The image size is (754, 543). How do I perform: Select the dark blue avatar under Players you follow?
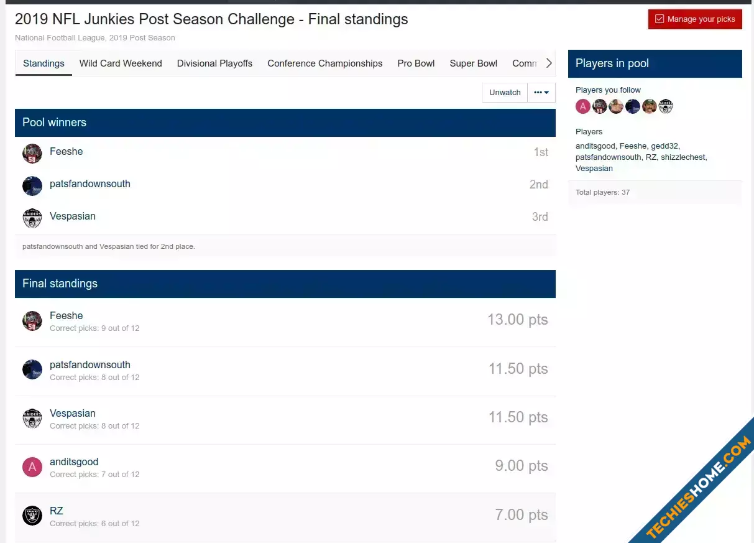pos(633,106)
